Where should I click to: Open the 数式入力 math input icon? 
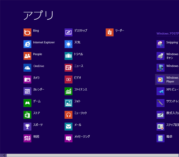160,115
